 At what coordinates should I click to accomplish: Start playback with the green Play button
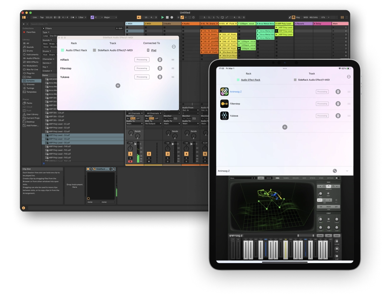[163, 17]
